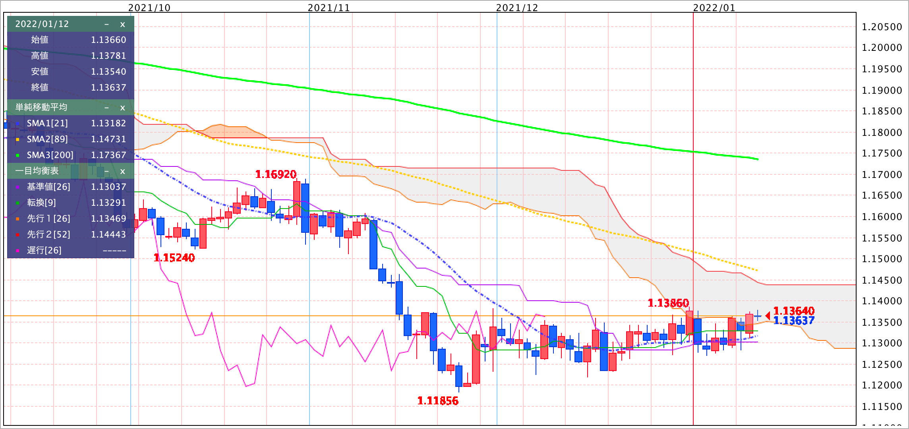This screenshot has width=909, height=429.
Task: Click the 転換[9] value 1.13291
Action: (x=108, y=203)
